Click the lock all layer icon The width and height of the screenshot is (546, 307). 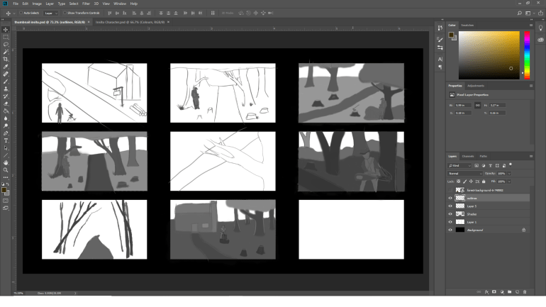(484, 182)
